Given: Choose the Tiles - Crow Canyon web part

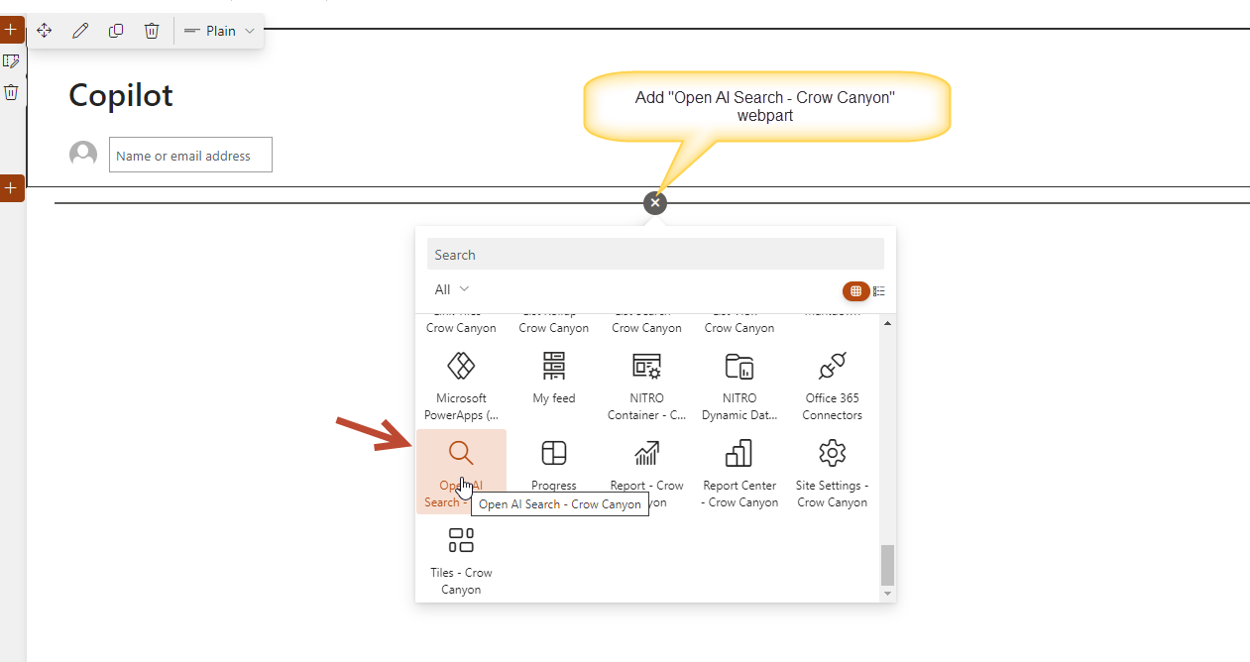Looking at the screenshot, I should click(x=461, y=558).
